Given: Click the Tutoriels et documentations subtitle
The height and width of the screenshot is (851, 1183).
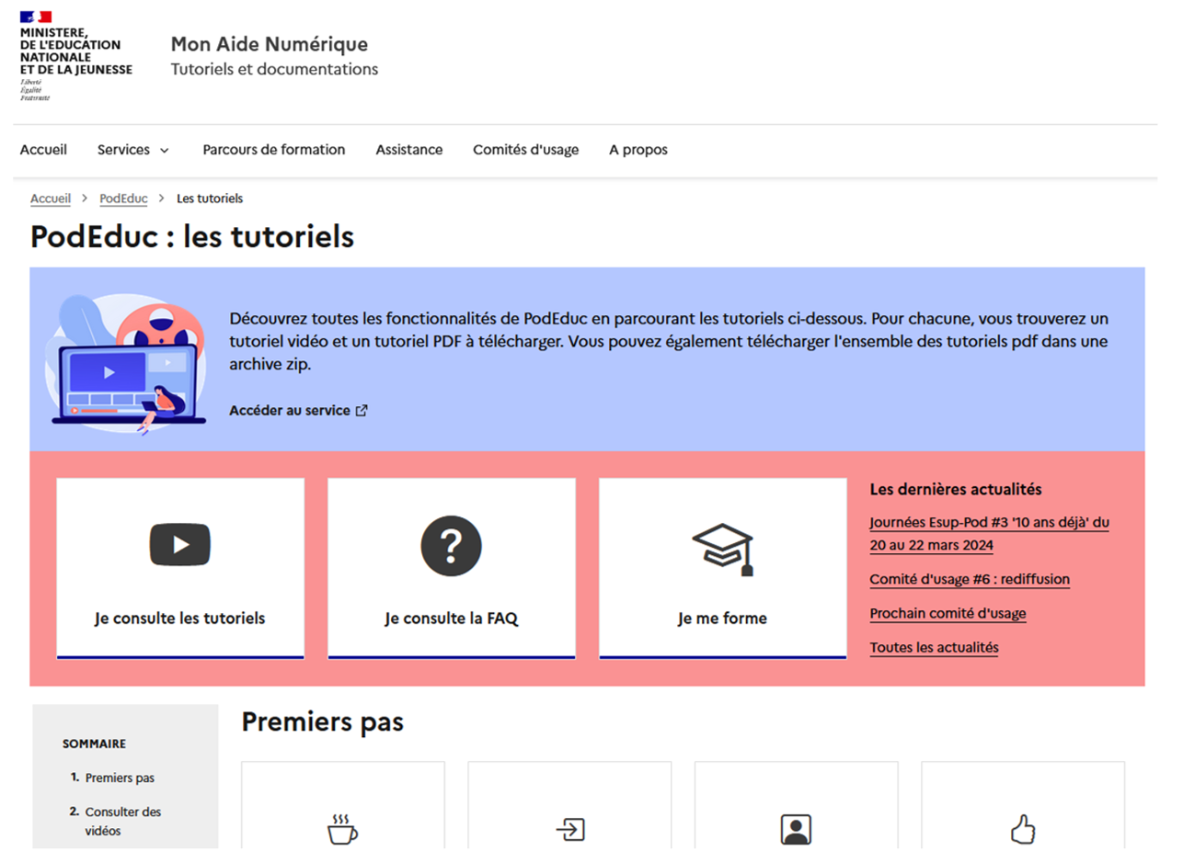Looking at the screenshot, I should click(274, 70).
